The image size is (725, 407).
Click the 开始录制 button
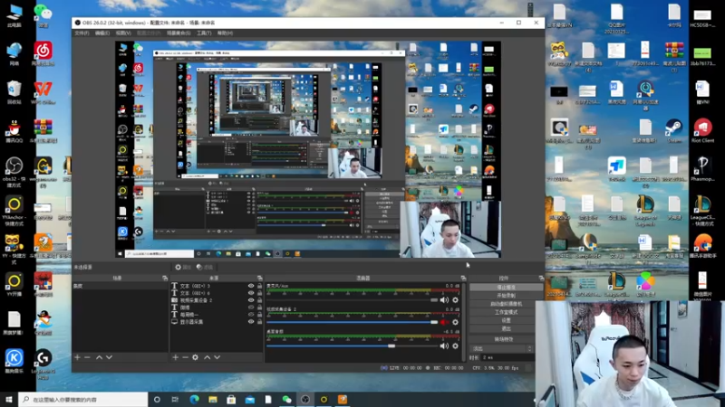[x=507, y=296]
